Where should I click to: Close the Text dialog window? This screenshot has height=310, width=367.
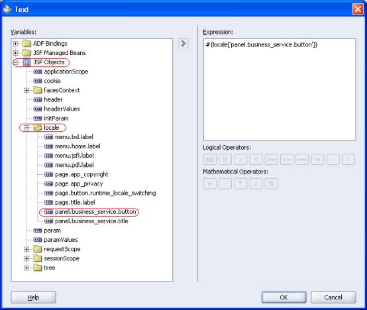coord(358,9)
